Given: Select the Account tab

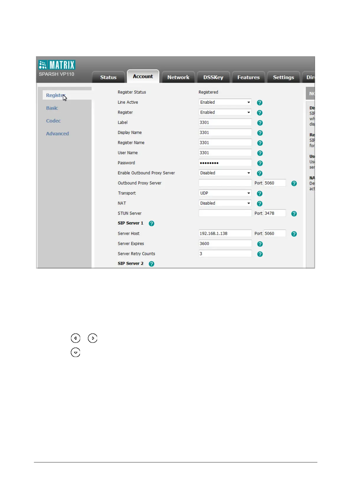Looking at the screenshot, I should [x=143, y=76].
